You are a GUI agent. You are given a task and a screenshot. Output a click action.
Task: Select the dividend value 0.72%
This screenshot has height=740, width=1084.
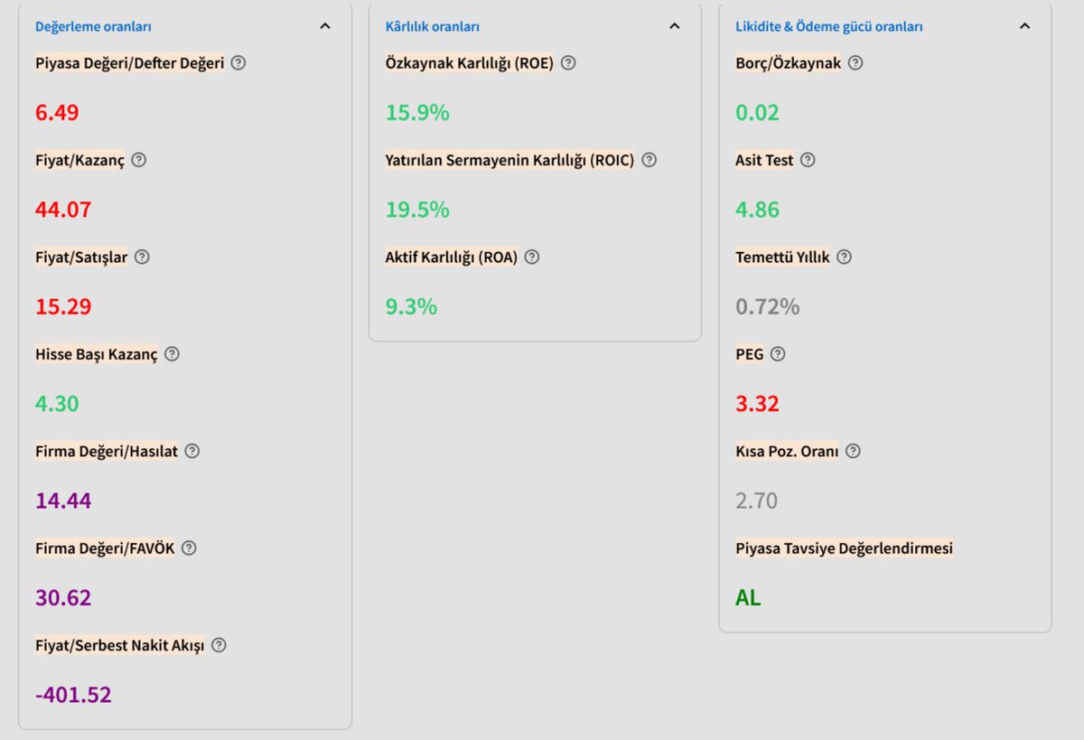tap(768, 306)
